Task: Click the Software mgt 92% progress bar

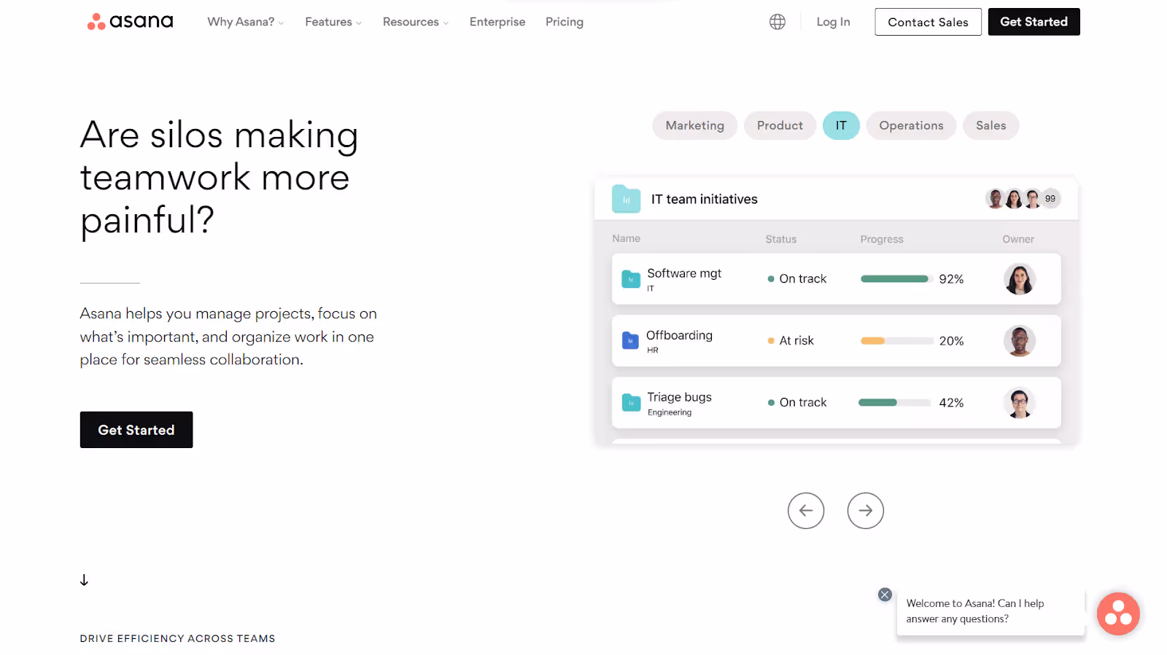Action: tap(896, 279)
